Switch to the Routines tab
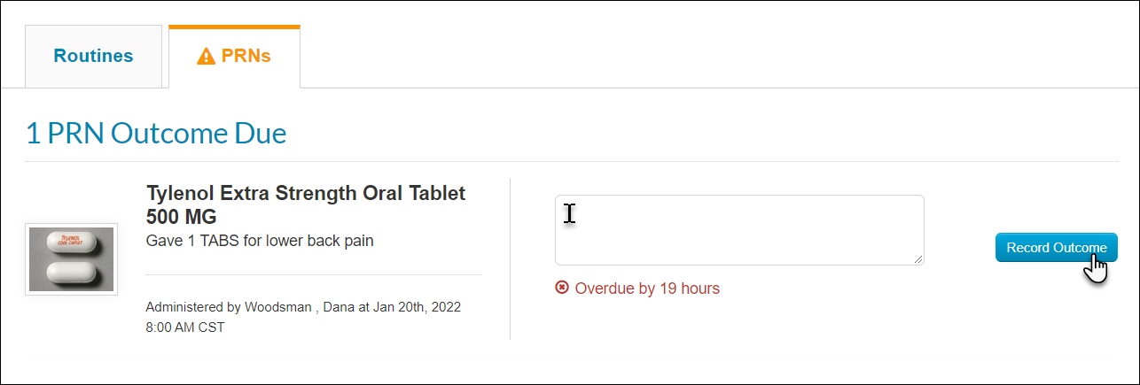The image size is (1140, 385). [93, 56]
